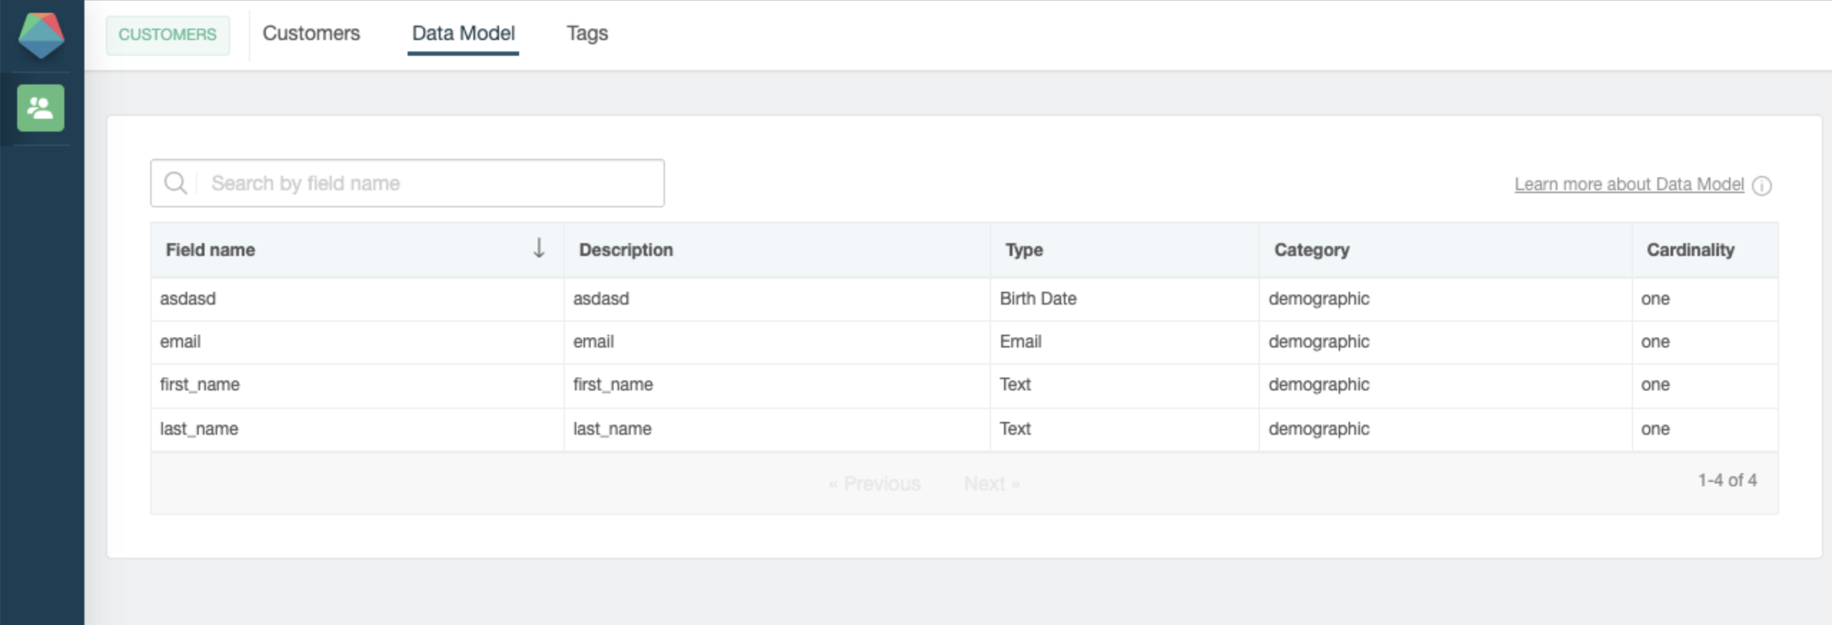Open the customers sidebar people icon
Screen dimensions: 1832x625
41,108
